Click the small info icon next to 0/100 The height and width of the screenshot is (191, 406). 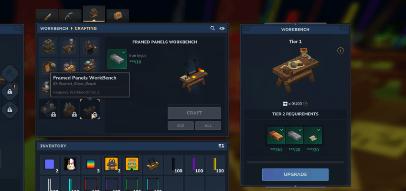(x=305, y=104)
